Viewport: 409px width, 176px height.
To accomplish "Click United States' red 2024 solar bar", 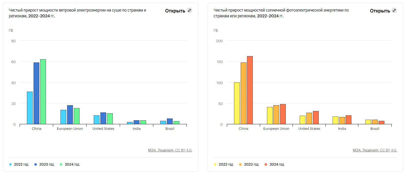I will coord(316,118).
